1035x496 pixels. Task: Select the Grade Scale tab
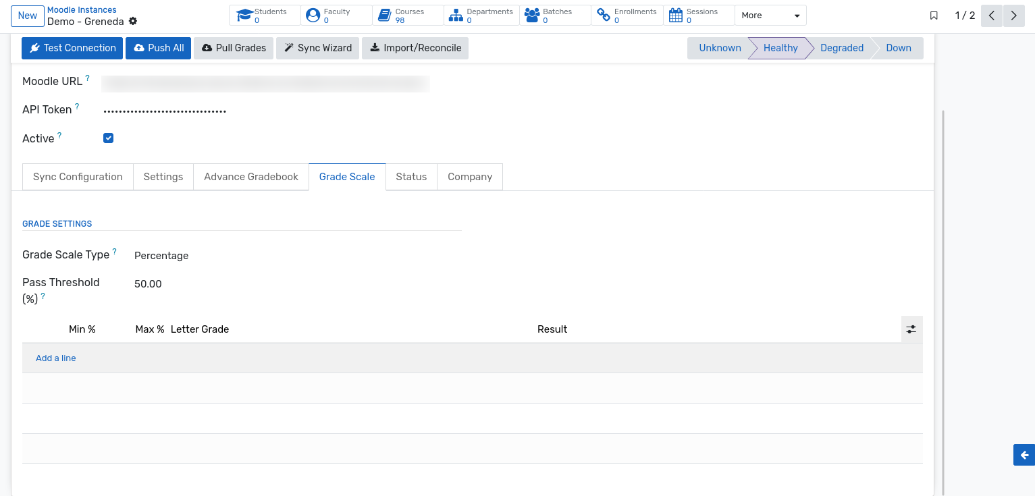(347, 177)
